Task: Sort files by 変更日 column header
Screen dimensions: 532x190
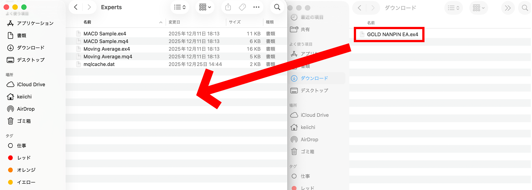Action: click(174, 22)
